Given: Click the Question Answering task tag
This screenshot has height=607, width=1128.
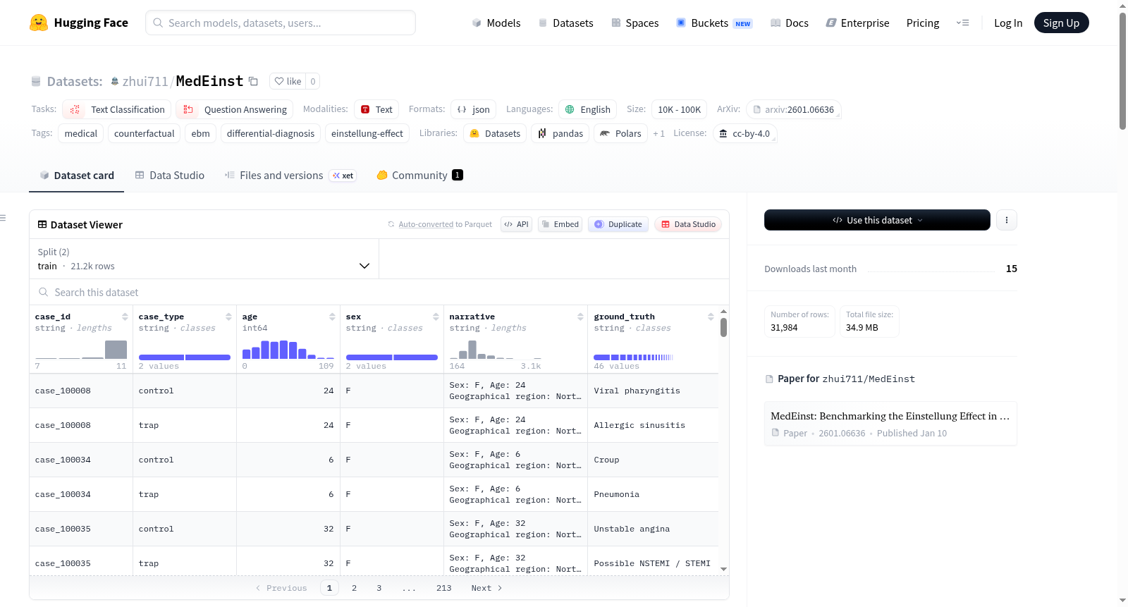Looking at the screenshot, I should tap(235, 109).
